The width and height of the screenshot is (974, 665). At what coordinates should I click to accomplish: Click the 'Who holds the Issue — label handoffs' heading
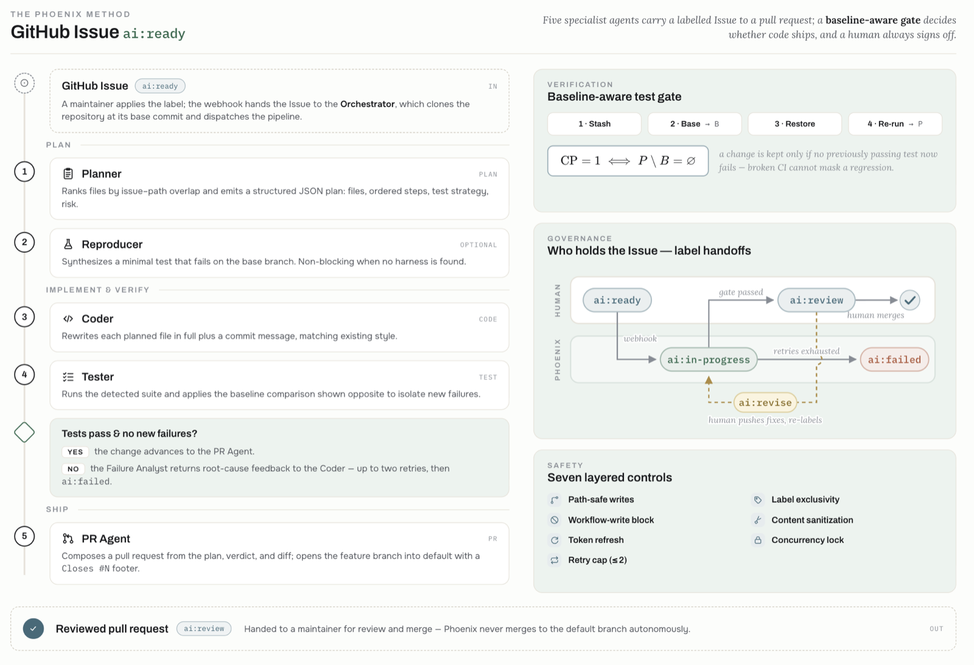[649, 251]
